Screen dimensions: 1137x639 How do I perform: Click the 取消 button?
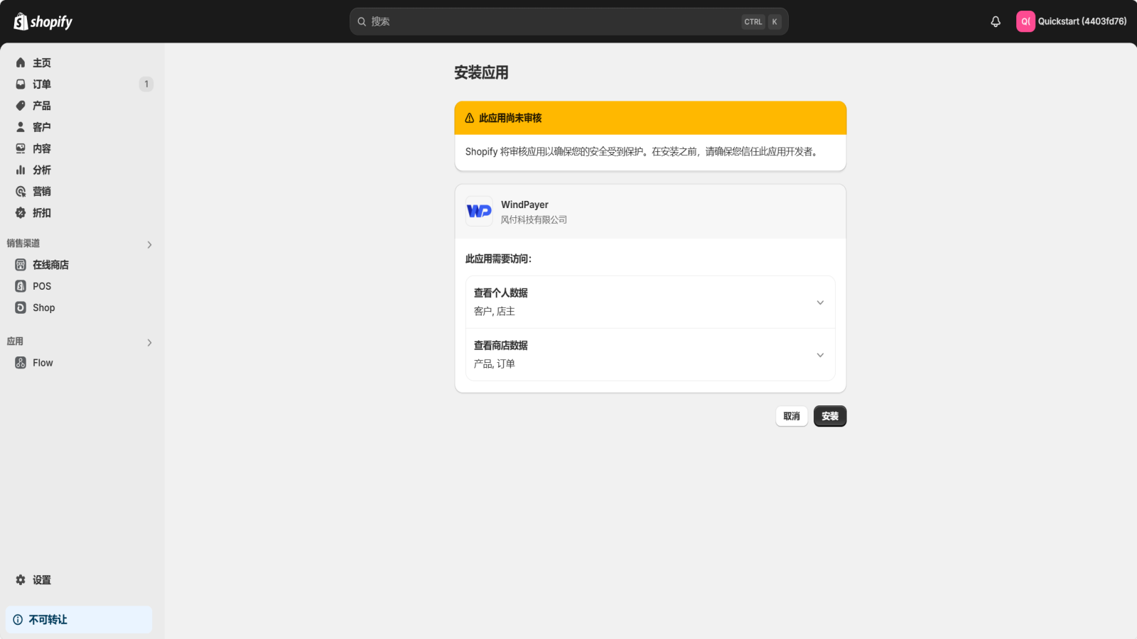coord(792,416)
